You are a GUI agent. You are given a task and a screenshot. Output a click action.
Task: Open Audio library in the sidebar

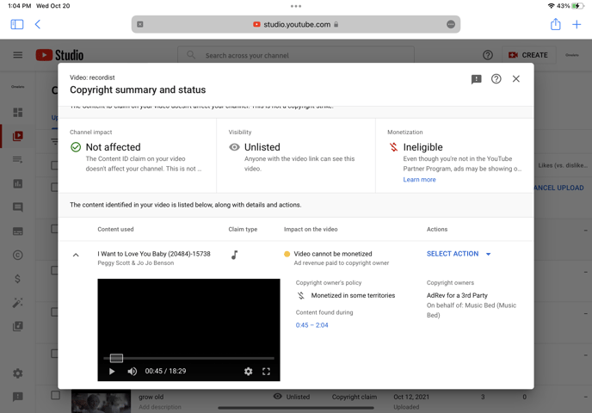pyautogui.click(x=18, y=326)
